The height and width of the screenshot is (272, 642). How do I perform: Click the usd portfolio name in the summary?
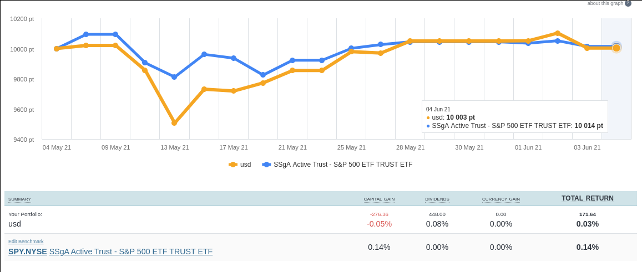point(14,224)
